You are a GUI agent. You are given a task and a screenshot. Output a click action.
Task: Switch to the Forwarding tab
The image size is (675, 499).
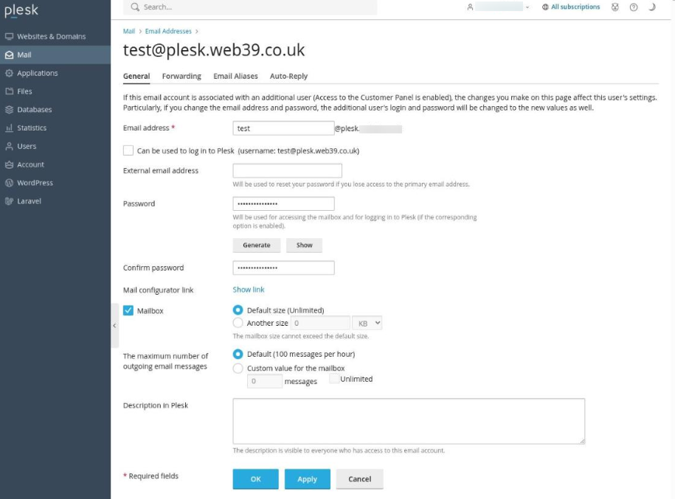coord(181,76)
